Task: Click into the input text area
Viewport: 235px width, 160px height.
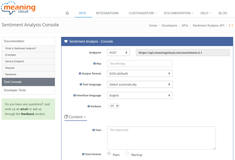Action: pos(161,138)
